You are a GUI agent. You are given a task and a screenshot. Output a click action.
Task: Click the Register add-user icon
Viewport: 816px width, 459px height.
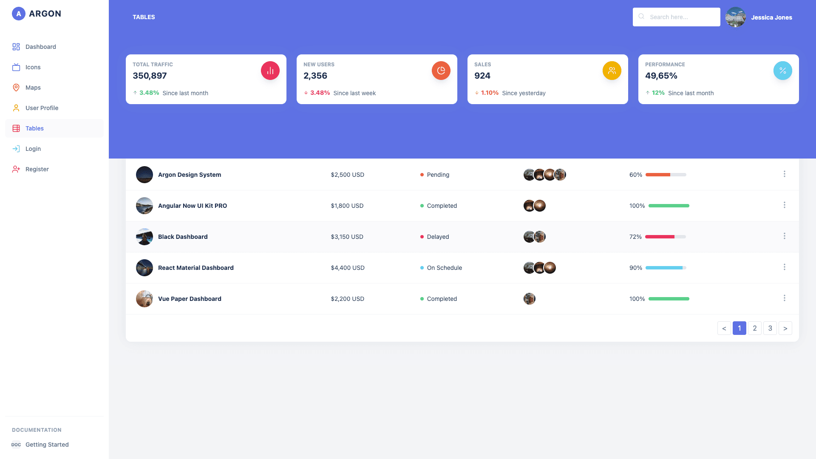click(x=16, y=169)
